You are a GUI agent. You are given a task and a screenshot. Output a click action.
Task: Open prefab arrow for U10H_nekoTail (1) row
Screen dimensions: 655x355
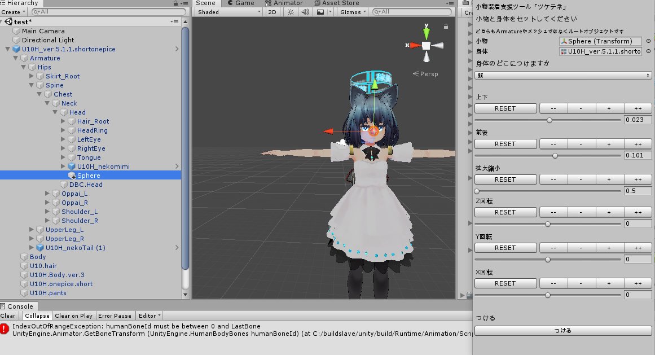[177, 248]
